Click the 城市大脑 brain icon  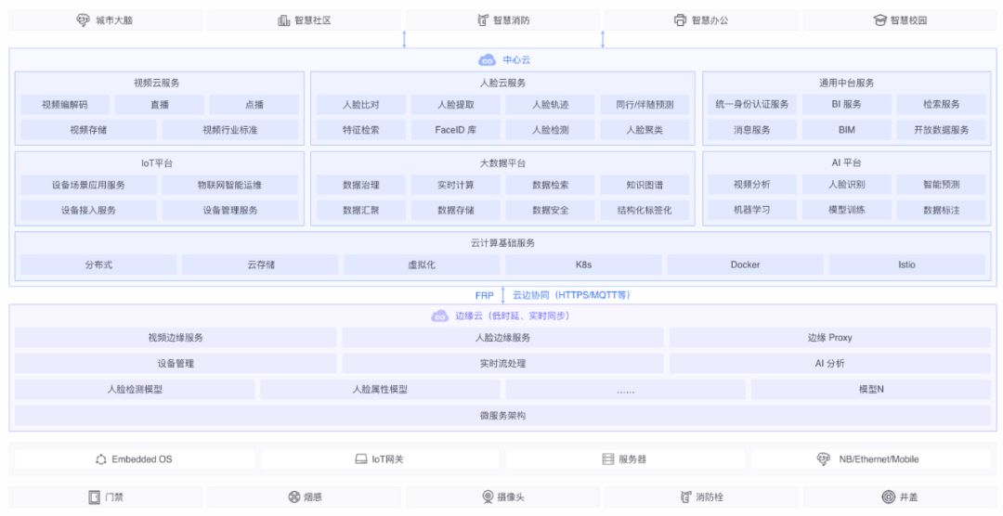tap(83, 20)
